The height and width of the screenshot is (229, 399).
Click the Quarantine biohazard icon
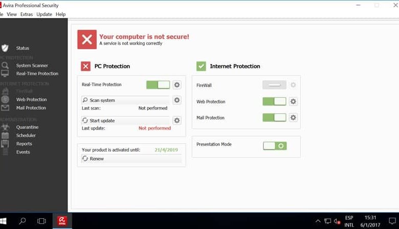pyautogui.click(x=5, y=127)
